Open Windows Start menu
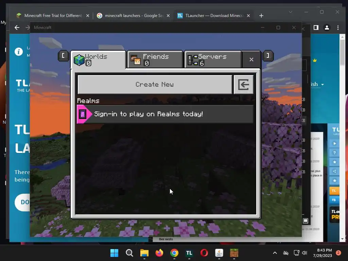The height and width of the screenshot is (261, 348). tap(114, 253)
